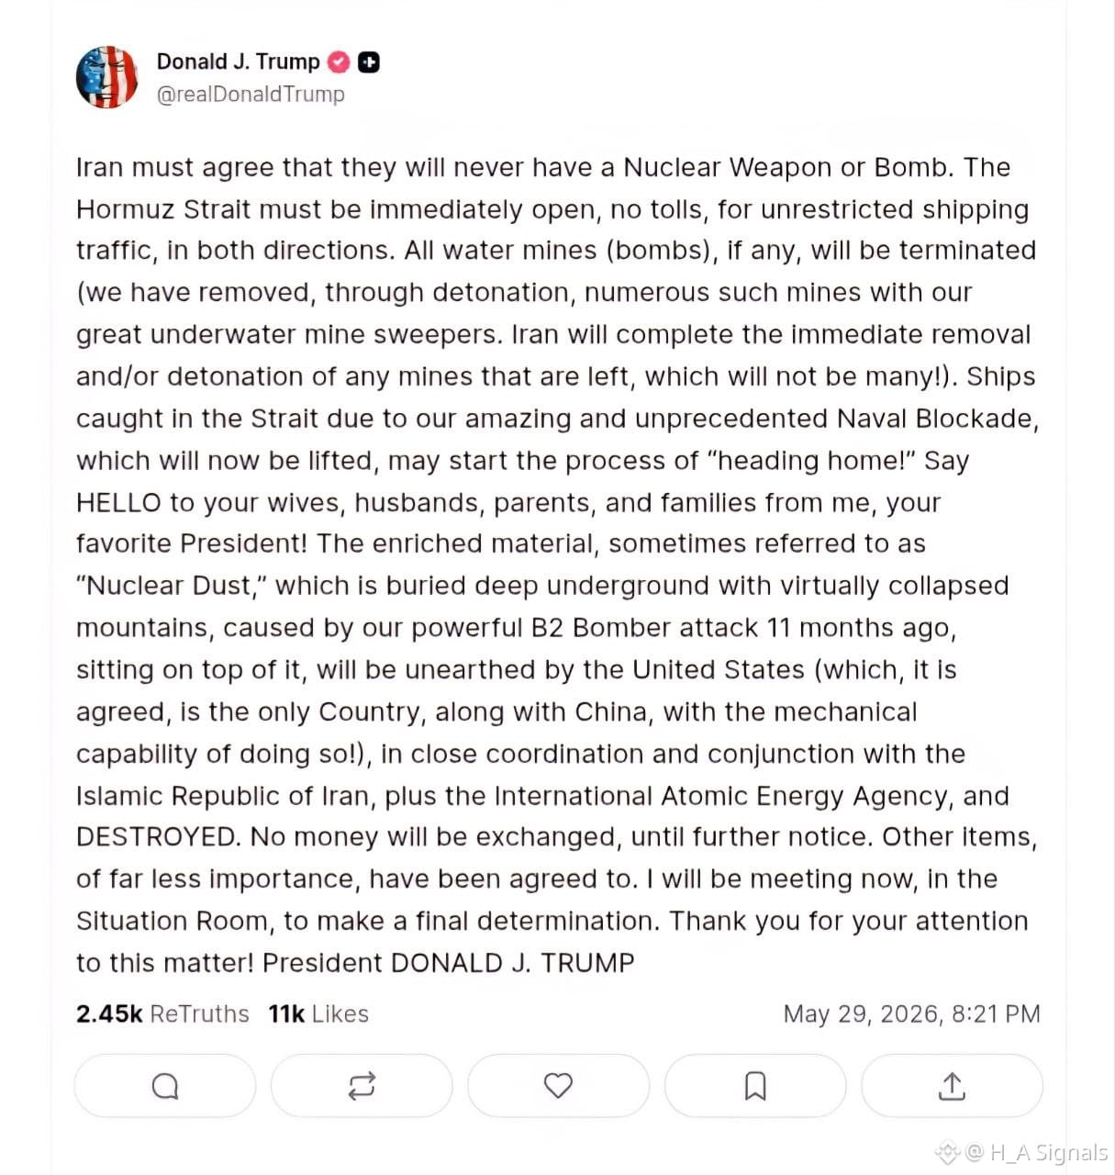View the 2.45k ReTruths list
Image resolution: width=1115 pixels, height=1175 pixels.
point(162,1014)
